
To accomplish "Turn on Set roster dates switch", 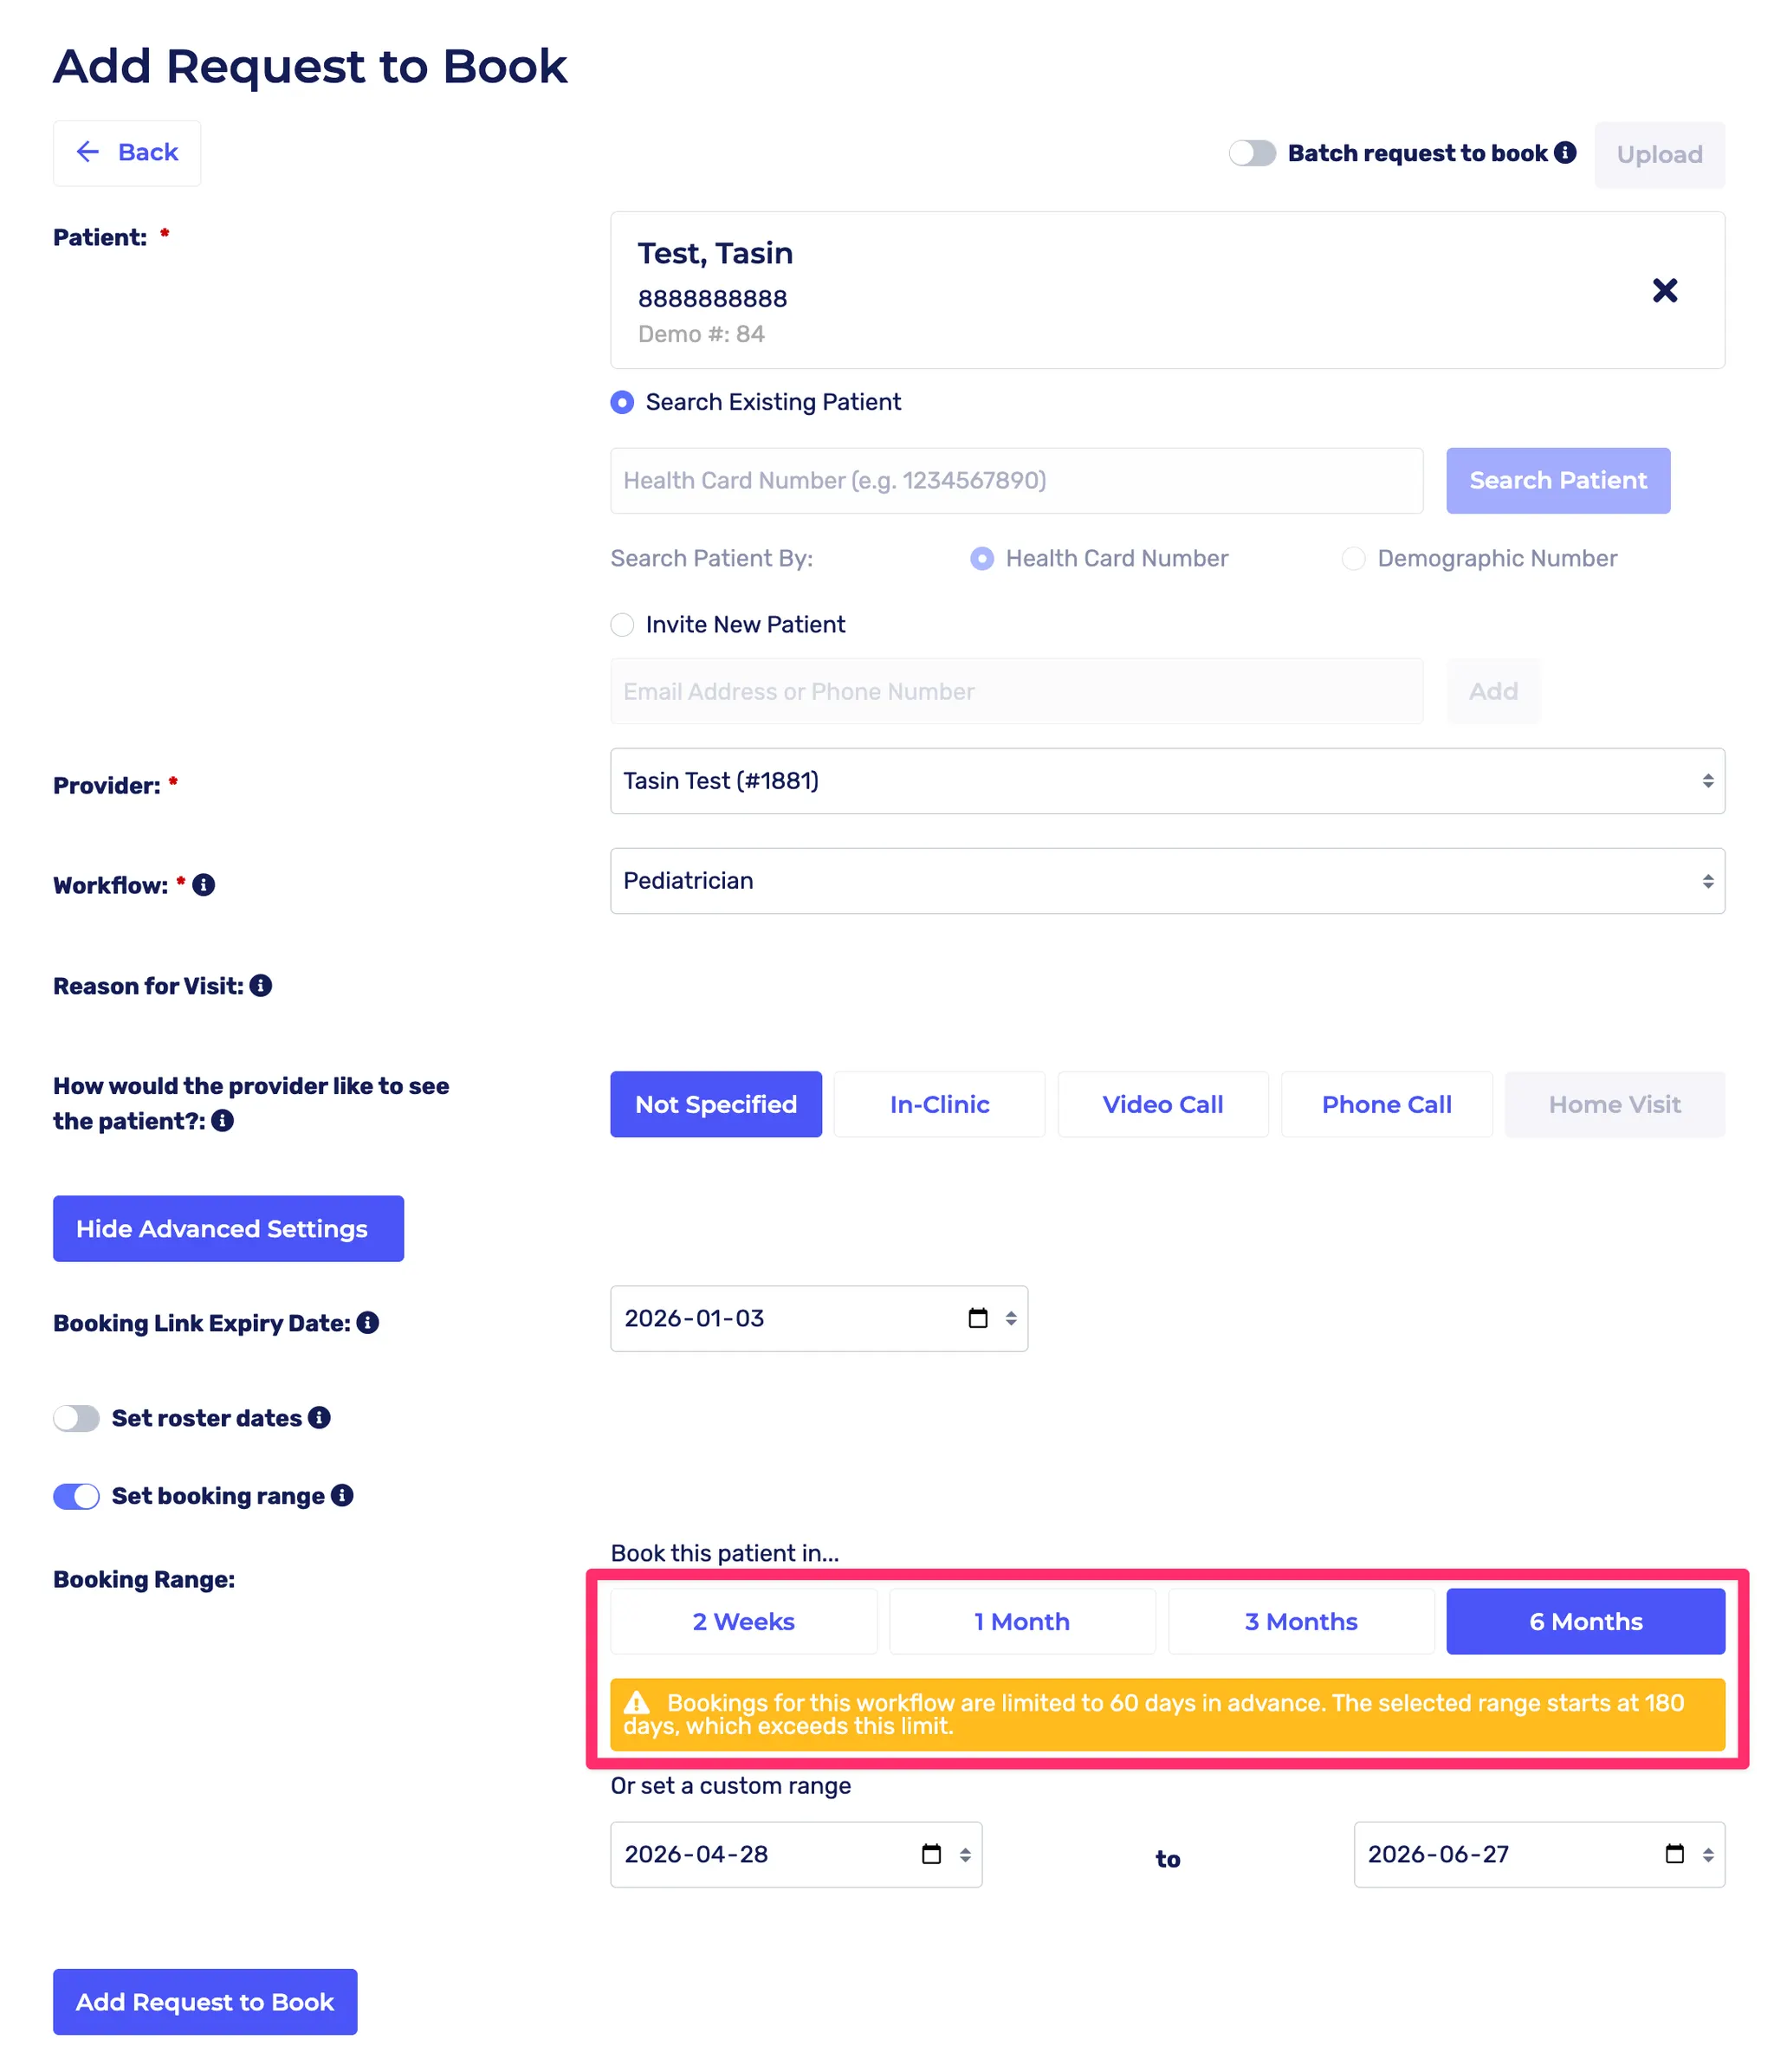I will point(77,1418).
